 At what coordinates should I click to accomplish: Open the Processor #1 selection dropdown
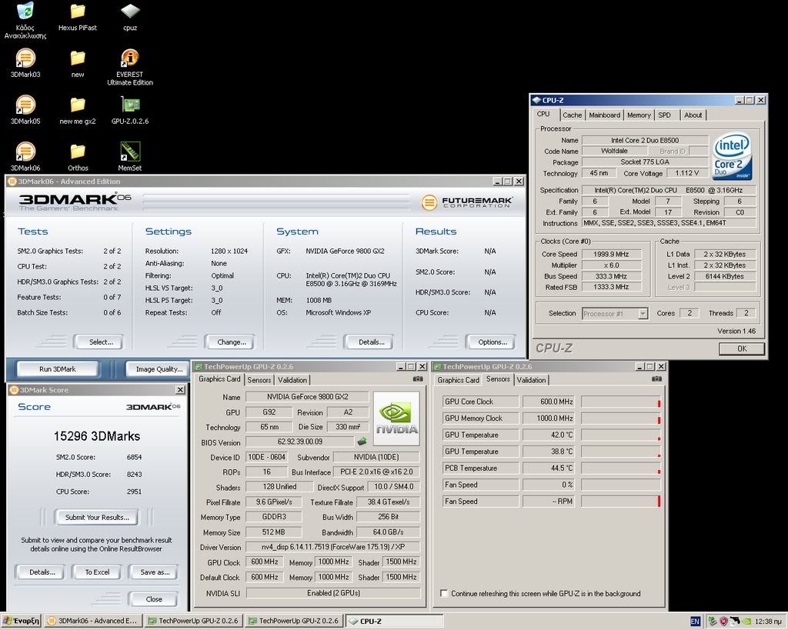[x=643, y=314]
